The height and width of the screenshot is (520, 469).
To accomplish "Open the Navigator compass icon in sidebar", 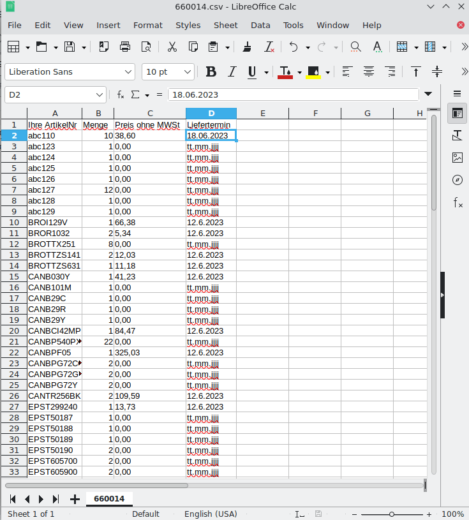I will (x=457, y=180).
